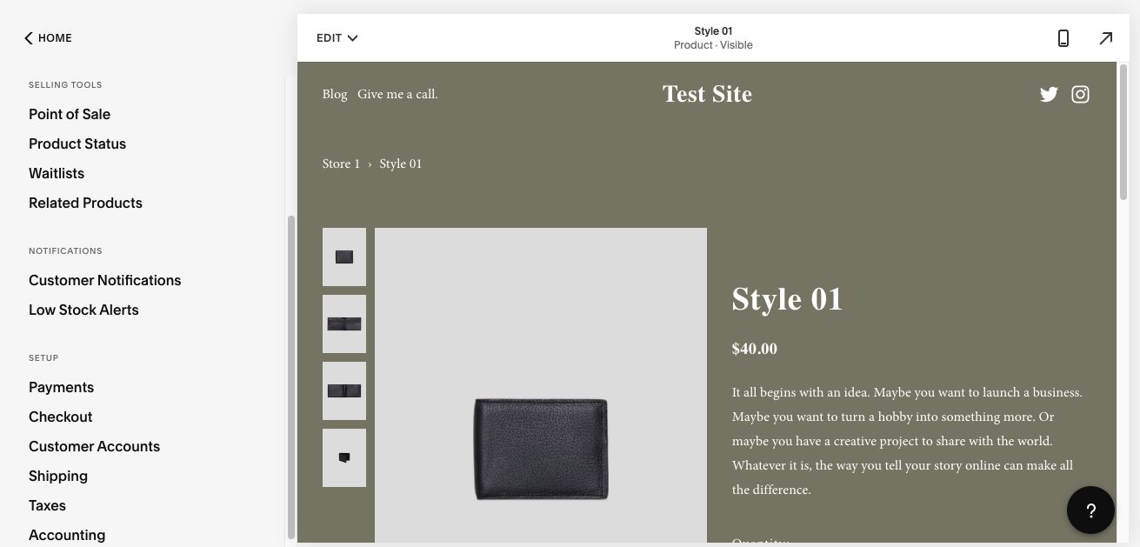
Task: Open Point of Sale settings
Action: [70, 114]
